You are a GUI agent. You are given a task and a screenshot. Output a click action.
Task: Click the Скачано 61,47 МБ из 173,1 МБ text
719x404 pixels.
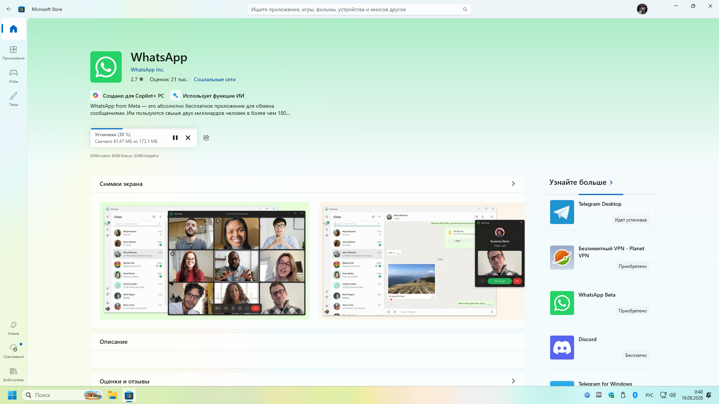point(126,141)
